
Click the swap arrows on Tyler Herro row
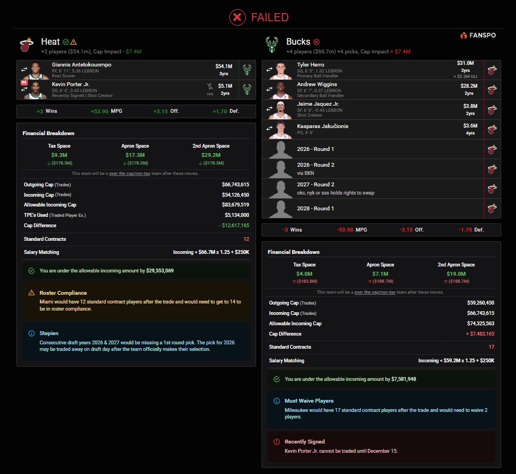pos(269,69)
